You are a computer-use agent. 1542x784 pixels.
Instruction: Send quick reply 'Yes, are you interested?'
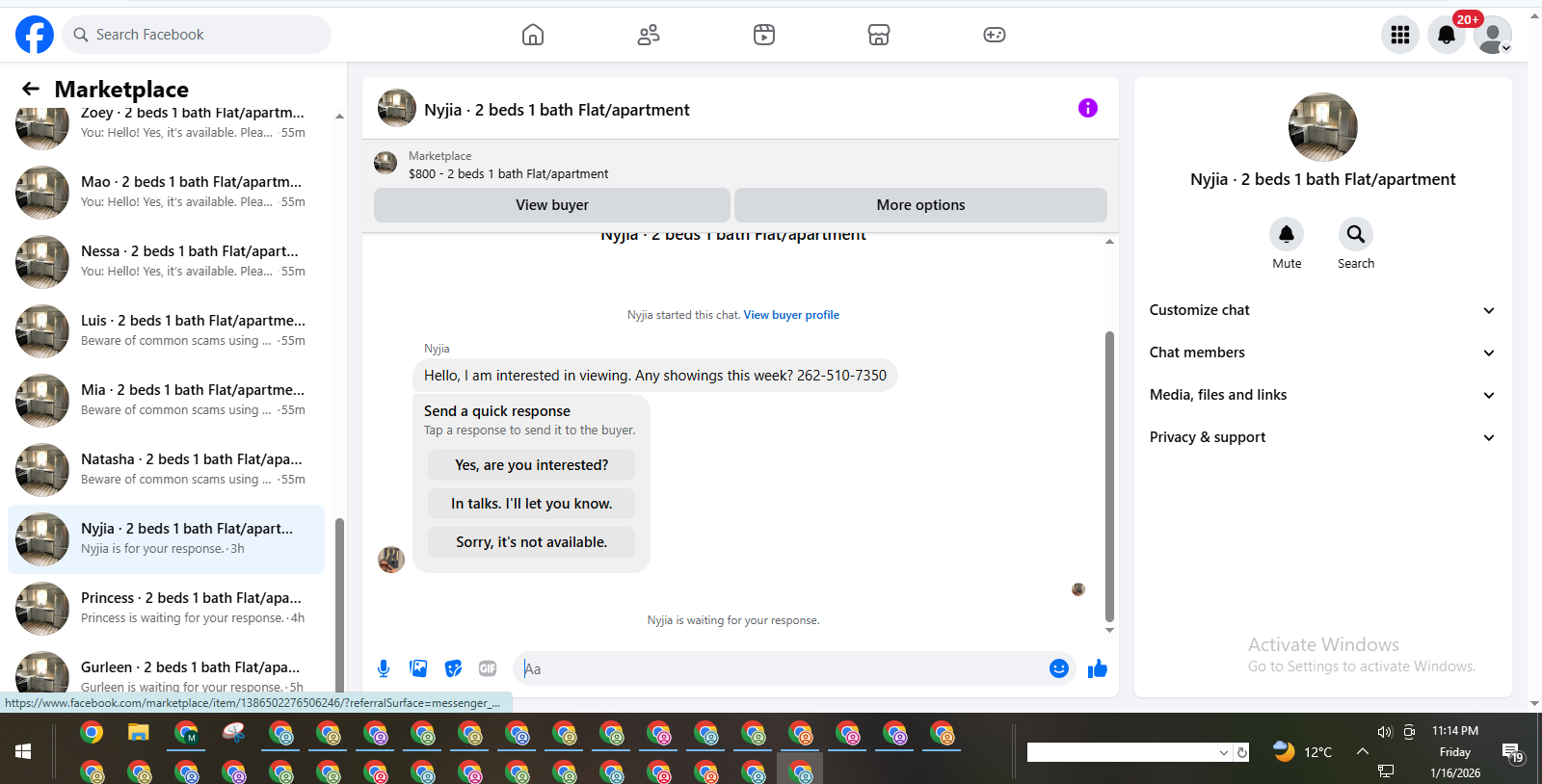pos(531,465)
